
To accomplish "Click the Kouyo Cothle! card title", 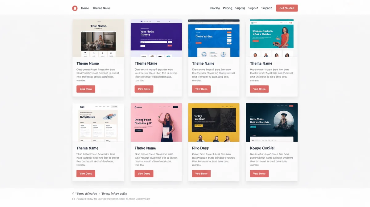I will coord(262,148).
